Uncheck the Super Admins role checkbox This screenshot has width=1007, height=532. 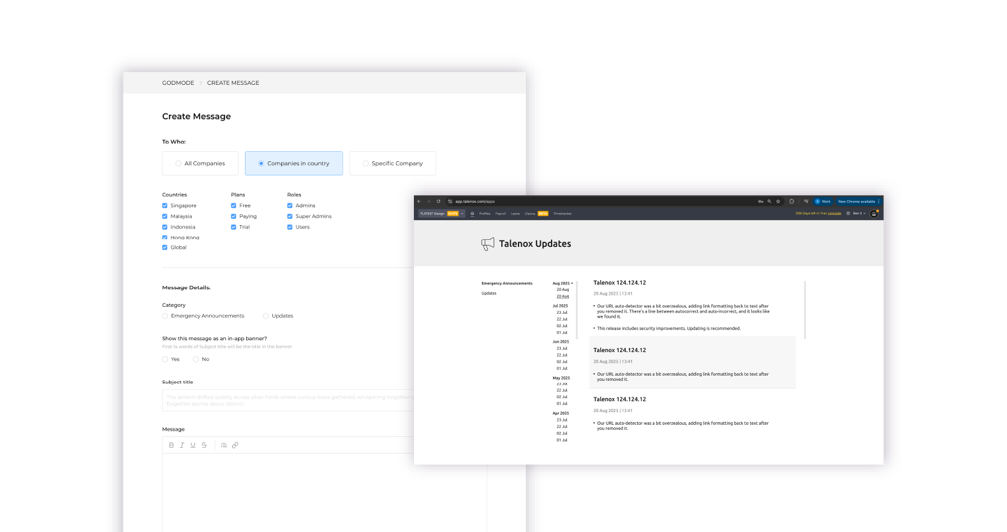point(290,216)
